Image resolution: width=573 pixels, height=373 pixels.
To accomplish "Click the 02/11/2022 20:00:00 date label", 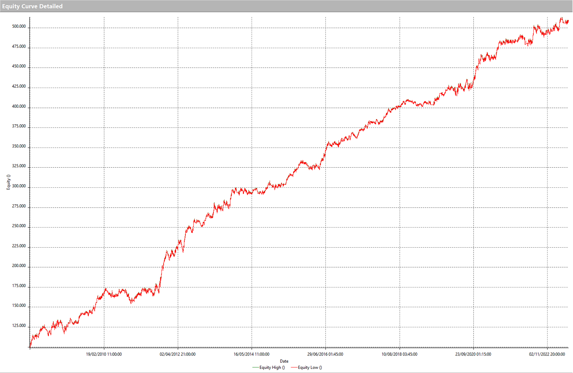I will (547, 354).
